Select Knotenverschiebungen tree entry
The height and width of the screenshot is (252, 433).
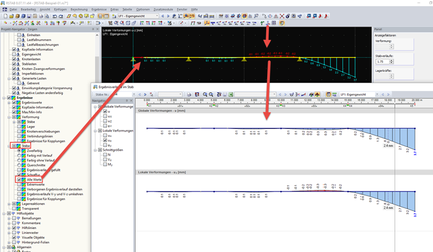[43, 132]
